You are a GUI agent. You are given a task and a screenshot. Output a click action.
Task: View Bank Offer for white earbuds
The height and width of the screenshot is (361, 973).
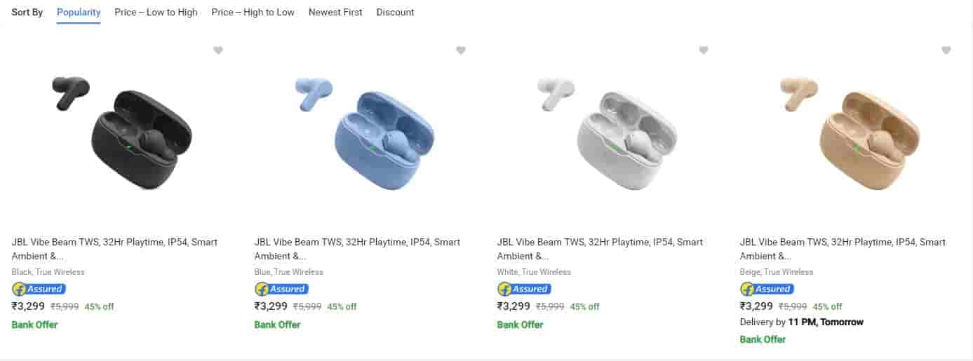pyautogui.click(x=520, y=325)
